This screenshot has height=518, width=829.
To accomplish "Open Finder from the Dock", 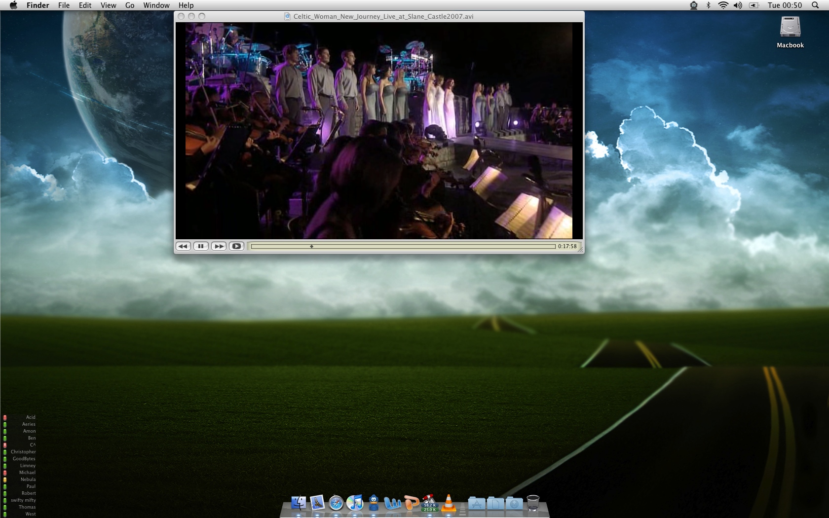I will (299, 503).
